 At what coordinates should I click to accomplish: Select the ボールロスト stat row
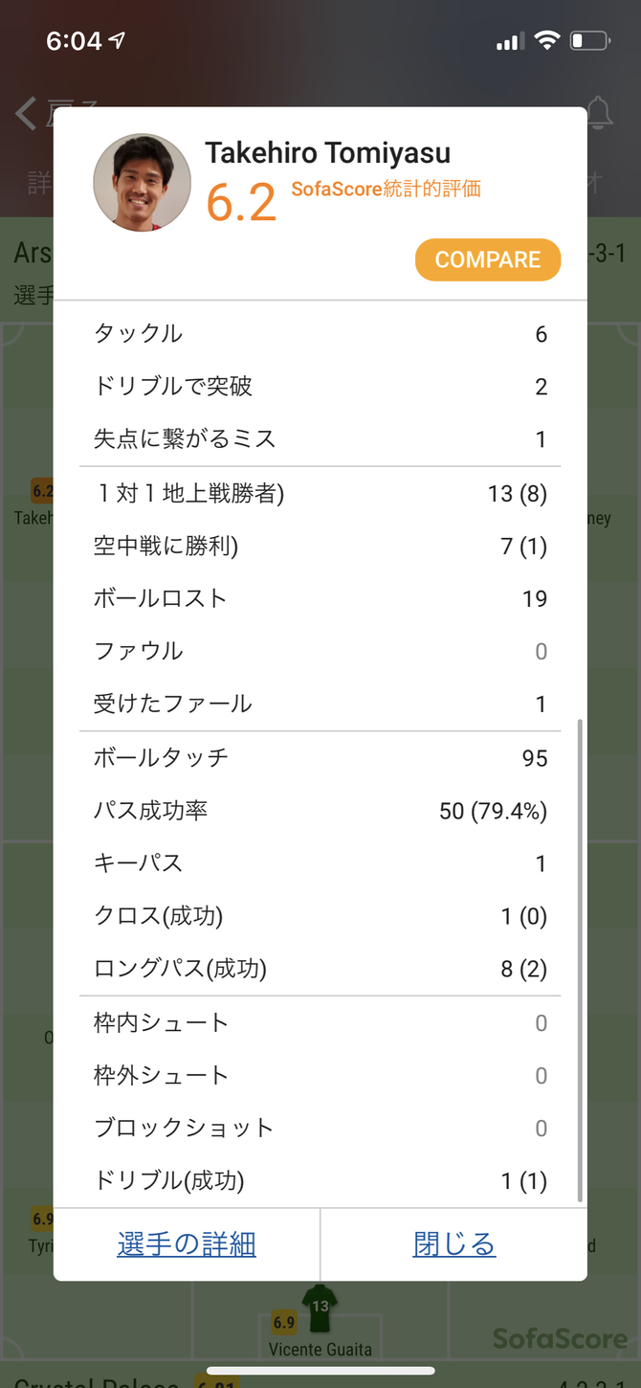coord(320,598)
